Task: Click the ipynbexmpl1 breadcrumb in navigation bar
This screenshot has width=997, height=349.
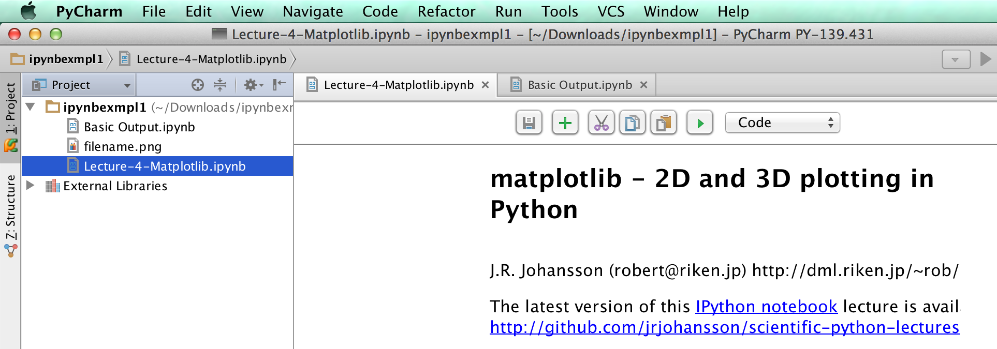Action: pyautogui.click(x=57, y=59)
